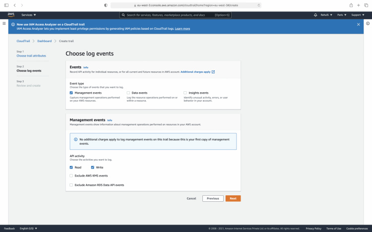
Task: Enable the Data events checkbox
Action: (x=128, y=93)
